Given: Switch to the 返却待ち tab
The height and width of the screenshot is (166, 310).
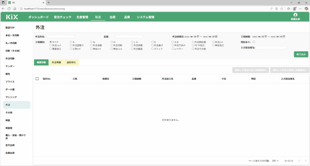Looking at the screenshot, I should (71, 62).
